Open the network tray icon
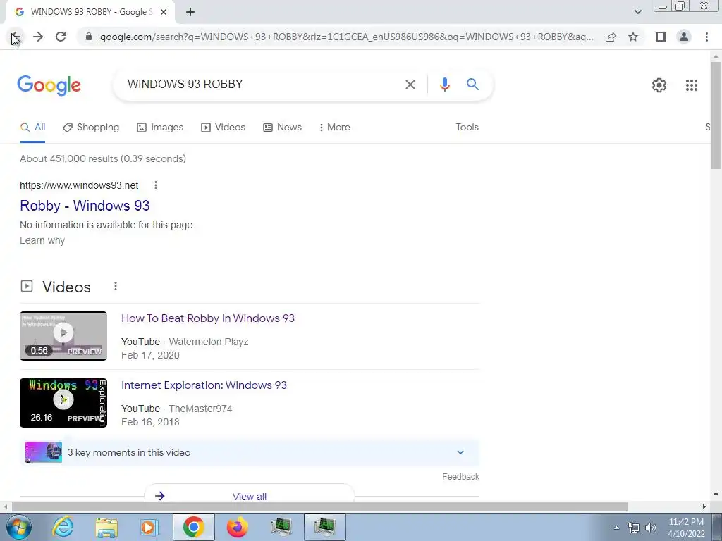 coord(634,528)
